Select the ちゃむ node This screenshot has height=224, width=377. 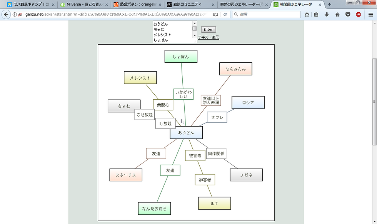click(124, 106)
